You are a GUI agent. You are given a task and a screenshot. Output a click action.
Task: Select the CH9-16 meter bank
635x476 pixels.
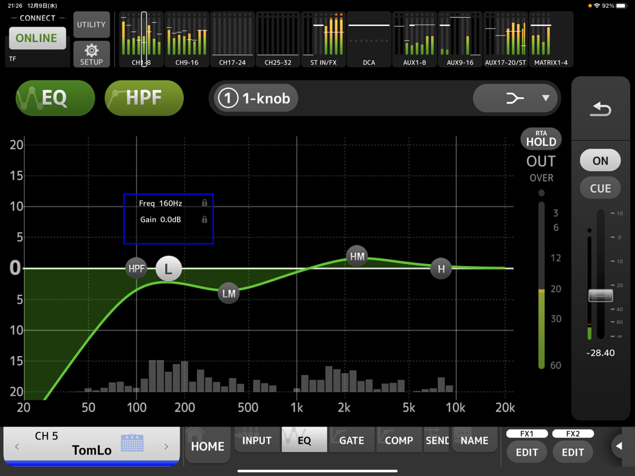click(187, 39)
